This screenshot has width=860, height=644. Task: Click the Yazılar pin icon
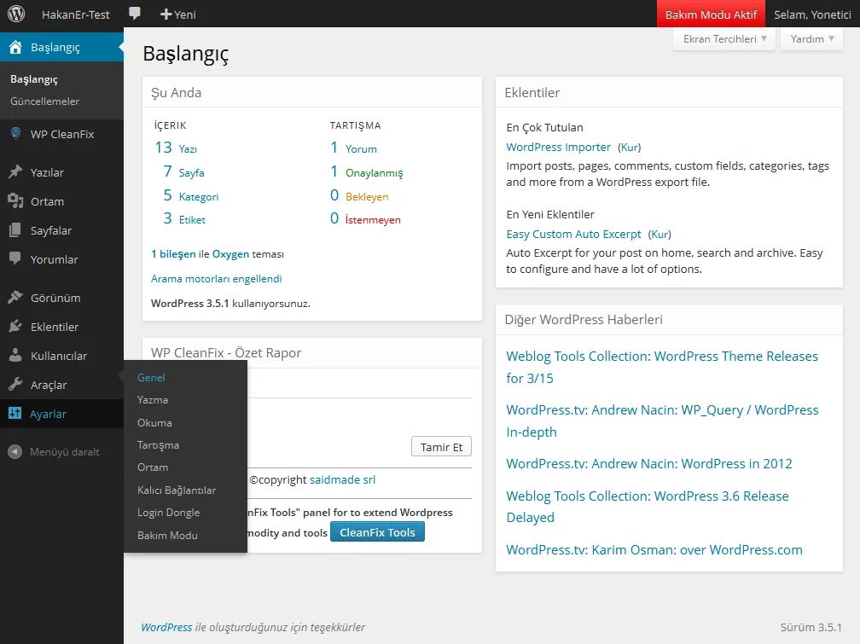15,172
